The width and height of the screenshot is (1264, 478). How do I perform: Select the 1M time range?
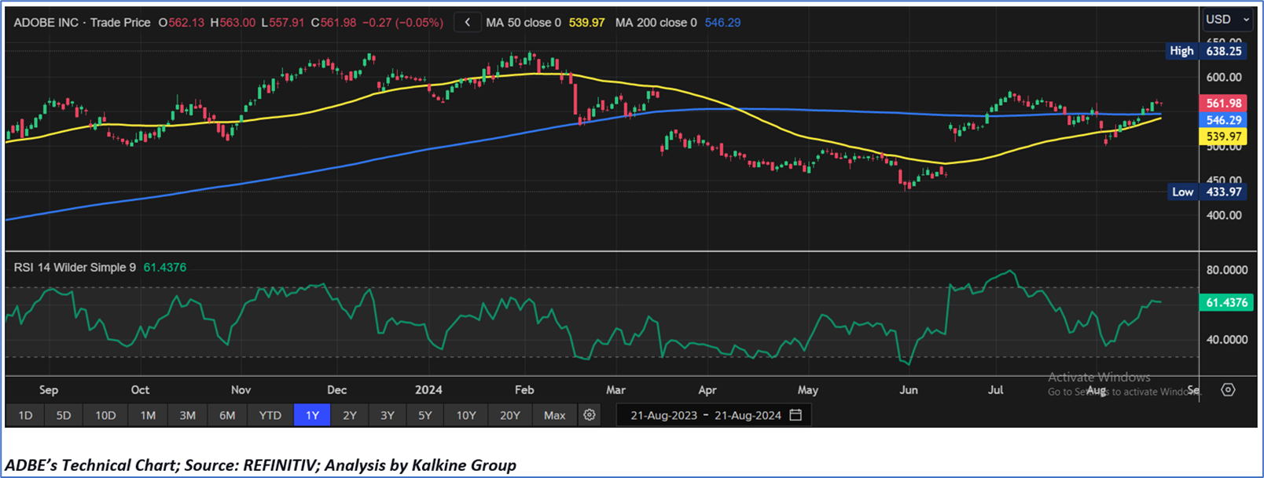(x=148, y=415)
